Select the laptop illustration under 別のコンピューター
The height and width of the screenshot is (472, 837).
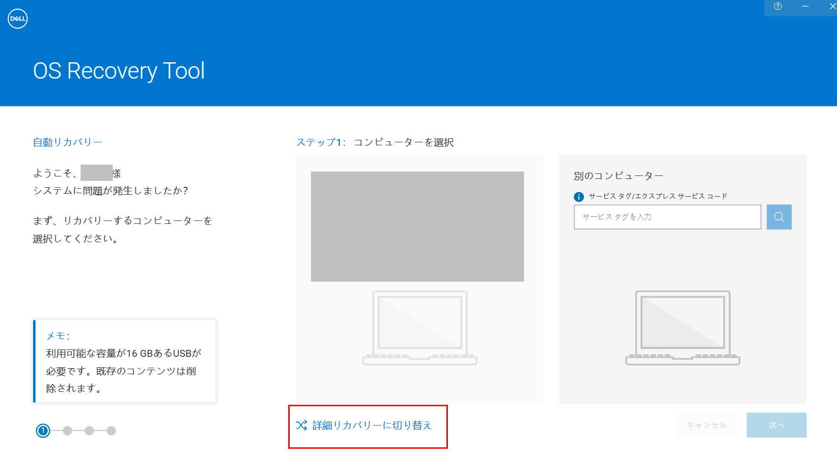coord(683,328)
